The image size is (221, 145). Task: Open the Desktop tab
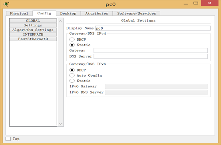click(68, 14)
